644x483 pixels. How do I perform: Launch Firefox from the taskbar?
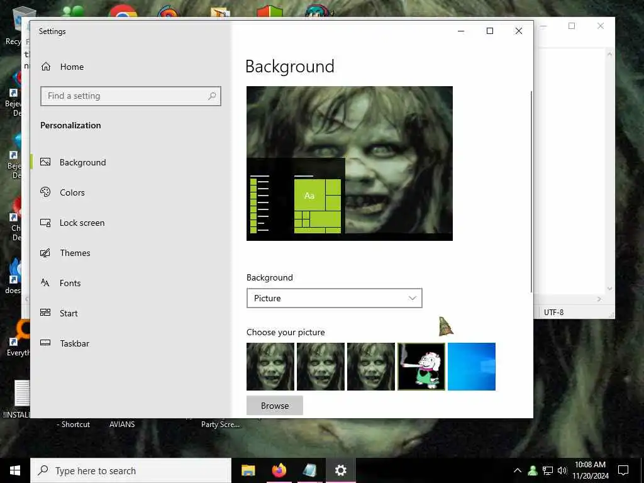(x=279, y=470)
